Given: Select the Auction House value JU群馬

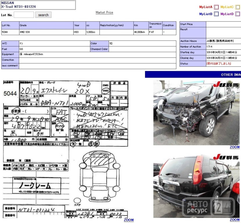Looking at the screenshot, I should (x=220, y=41).
